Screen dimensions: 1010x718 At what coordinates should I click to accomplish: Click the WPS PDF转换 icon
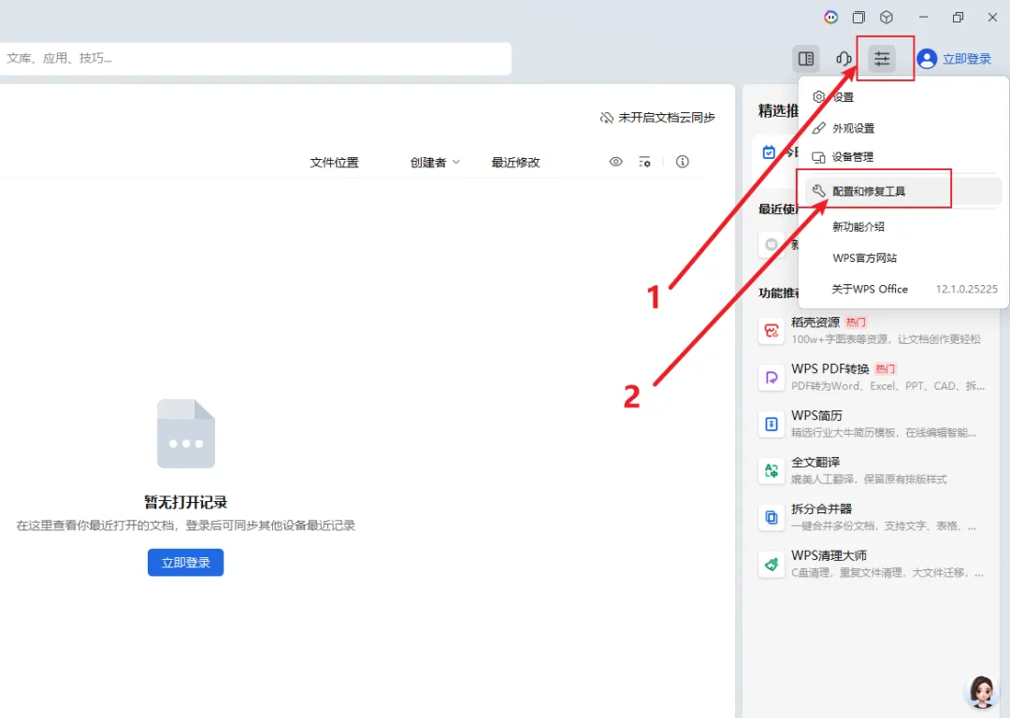pos(771,378)
